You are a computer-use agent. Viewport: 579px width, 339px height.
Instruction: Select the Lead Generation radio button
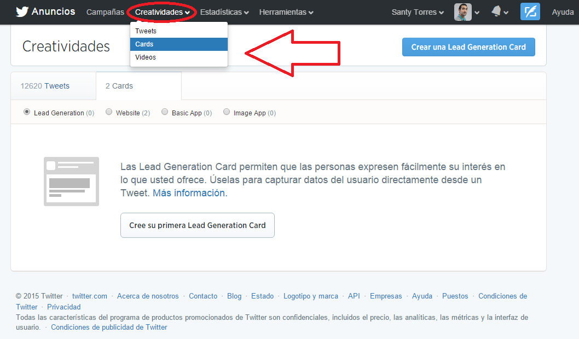point(27,112)
